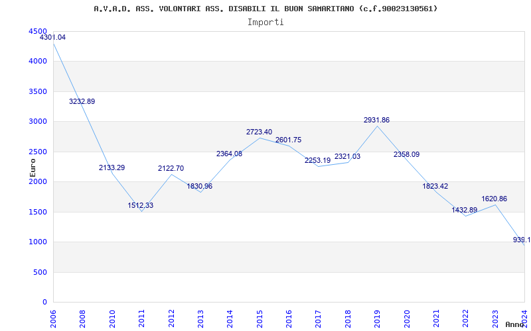
Task: Click the x-axis year 2023
Action: coord(495,318)
